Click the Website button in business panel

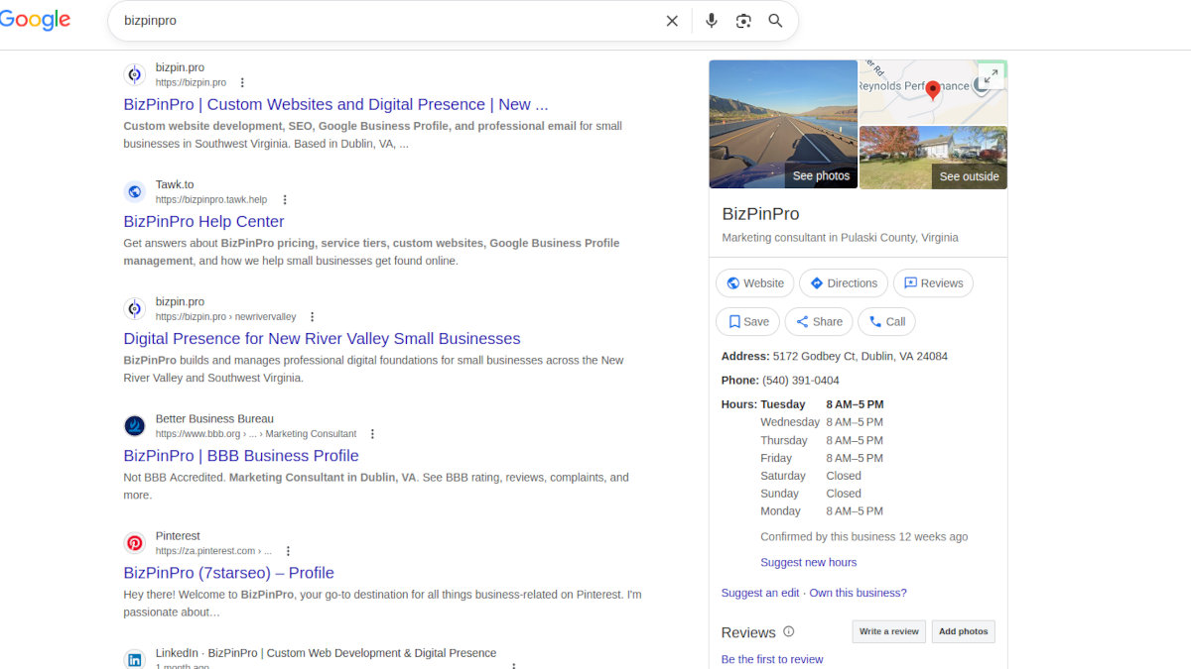point(754,282)
